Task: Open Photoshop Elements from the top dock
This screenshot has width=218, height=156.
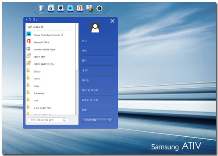Action: tap(70, 8)
